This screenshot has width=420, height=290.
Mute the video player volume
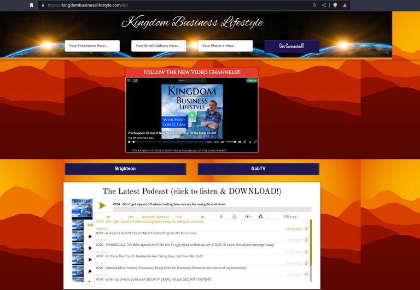click(x=223, y=141)
